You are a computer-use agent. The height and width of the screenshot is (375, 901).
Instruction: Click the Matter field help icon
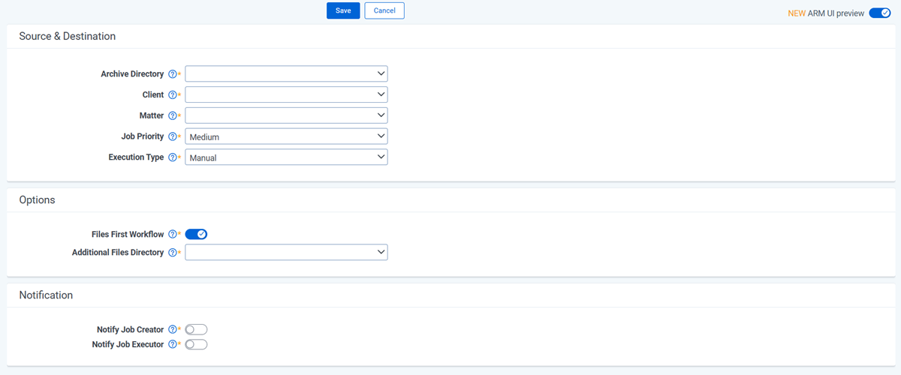click(x=173, y=116)
